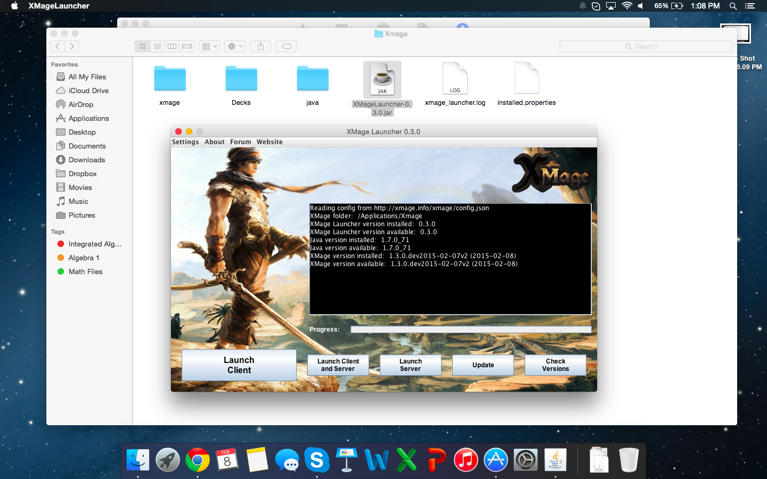Open the Website menu item
767x479 pixels.
270,142
